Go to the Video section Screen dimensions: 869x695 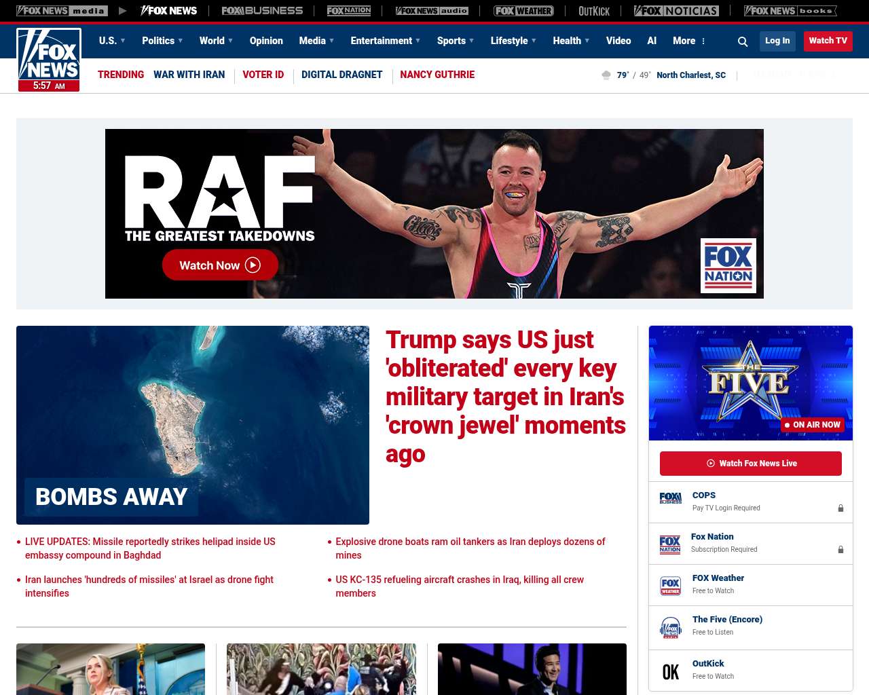(x=618, y=41)
